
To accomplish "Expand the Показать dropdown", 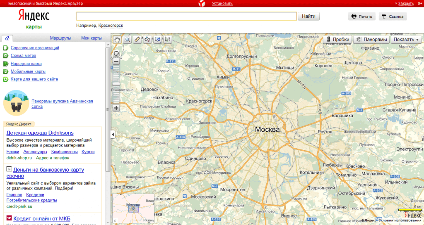I will point(406,40).
